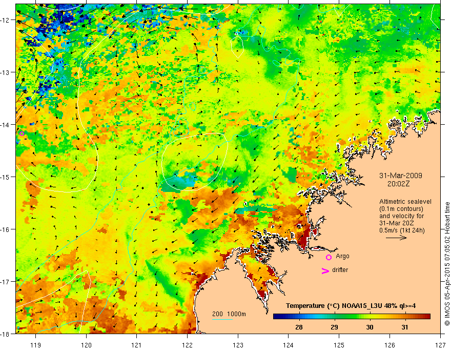Click the latitude label -18
This screenshot has height=349, width=451.
click(6, 334)
